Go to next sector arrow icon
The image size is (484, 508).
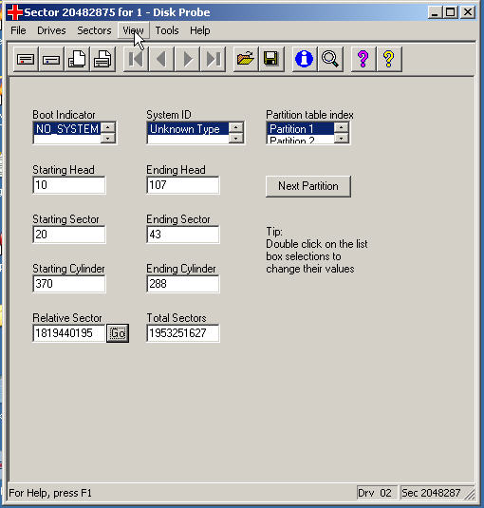tap(187, 59)
